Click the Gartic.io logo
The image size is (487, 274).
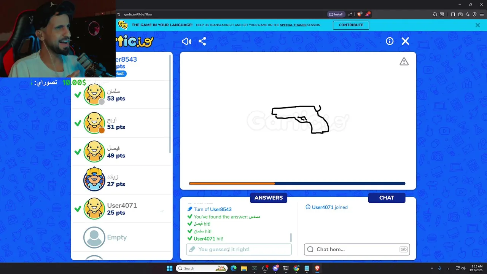pos(135,41)
